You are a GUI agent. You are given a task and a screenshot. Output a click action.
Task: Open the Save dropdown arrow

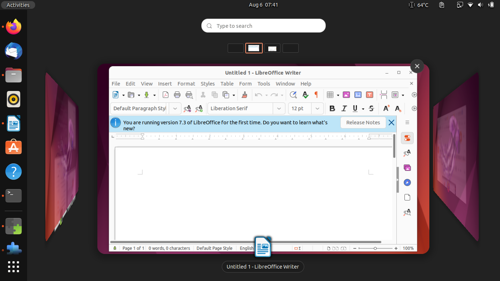(x=154, y=95)
